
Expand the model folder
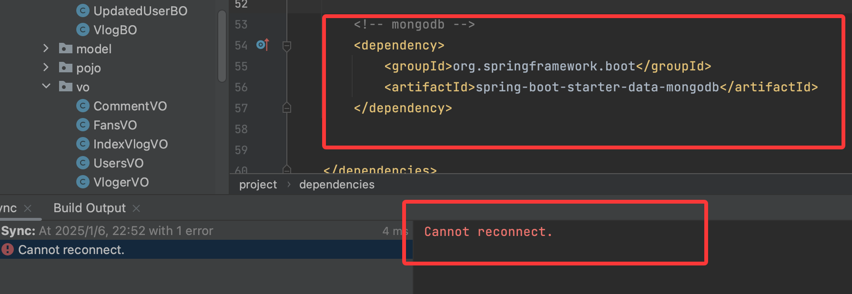[46, 49]
